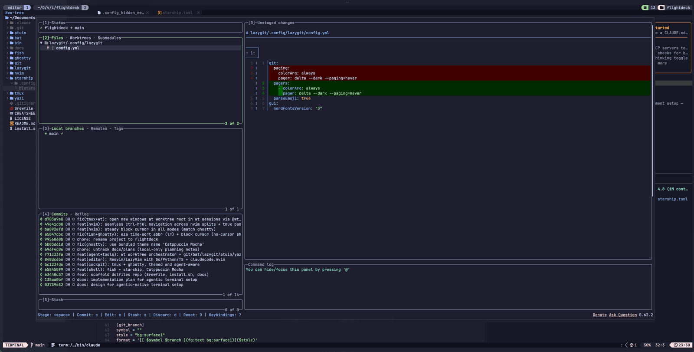Click the nvim folder icon in Neo-tree

click(x=12, y=73)
